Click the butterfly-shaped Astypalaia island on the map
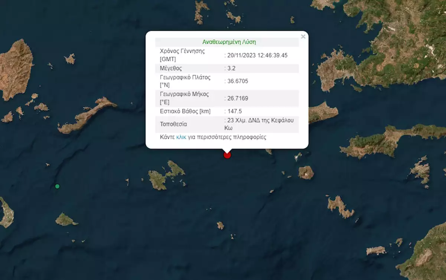Screen dimensions: 446x280 click(x=165, y=176)
